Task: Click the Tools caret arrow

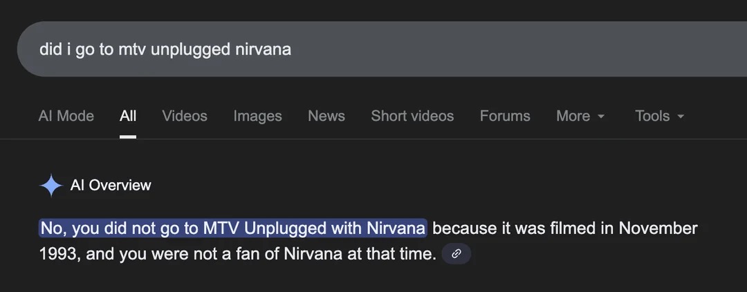Action: [x=681, y=117]
